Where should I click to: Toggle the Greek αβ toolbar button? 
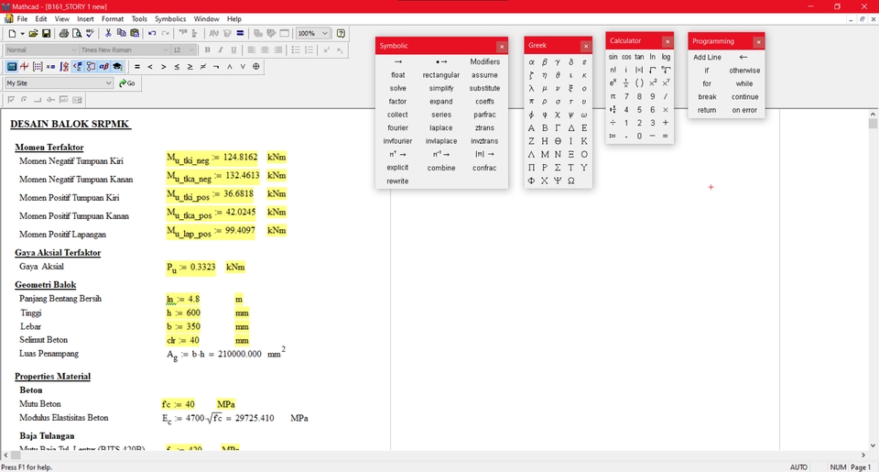103,66
